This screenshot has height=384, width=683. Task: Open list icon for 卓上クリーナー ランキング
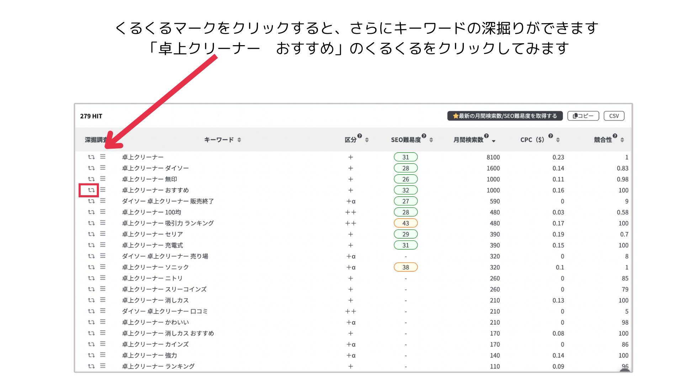click(103, 366)
